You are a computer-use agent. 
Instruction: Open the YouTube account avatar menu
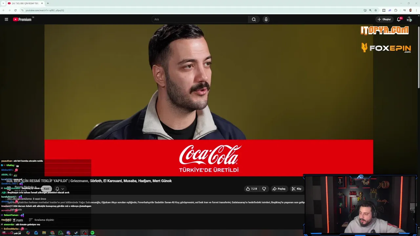(x=409, y=19)
